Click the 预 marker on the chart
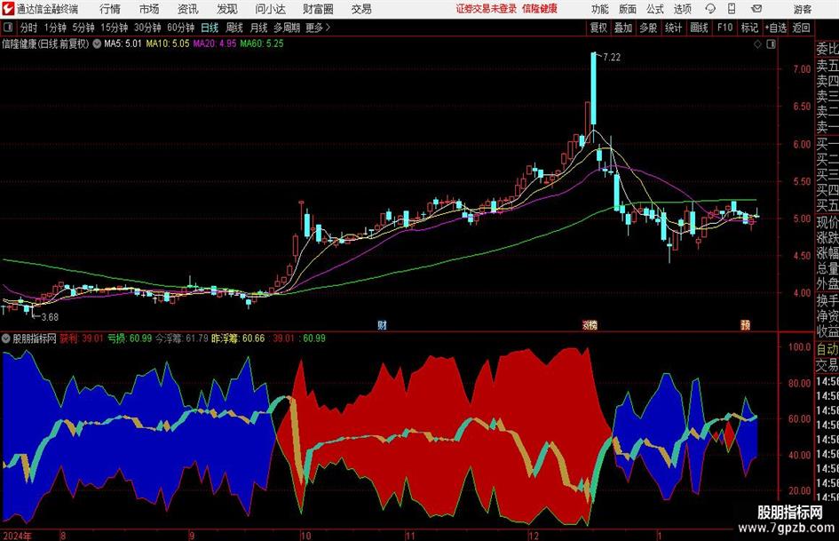This screenshot has width=839, height=541. point(746,324)
